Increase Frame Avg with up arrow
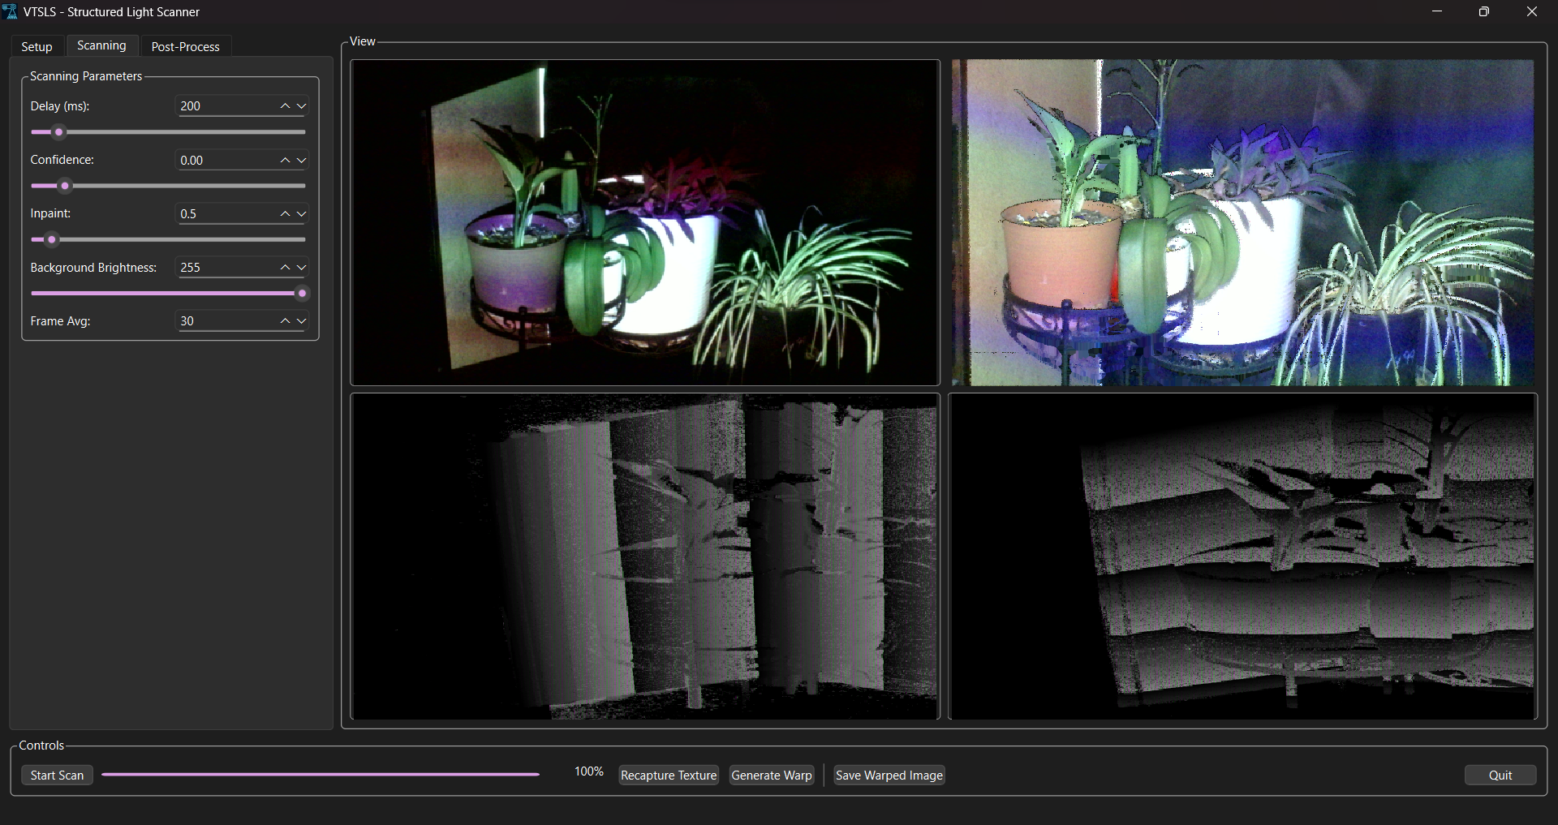The width and height of the screenshot is (1558, 825). (x=285, y=321)
